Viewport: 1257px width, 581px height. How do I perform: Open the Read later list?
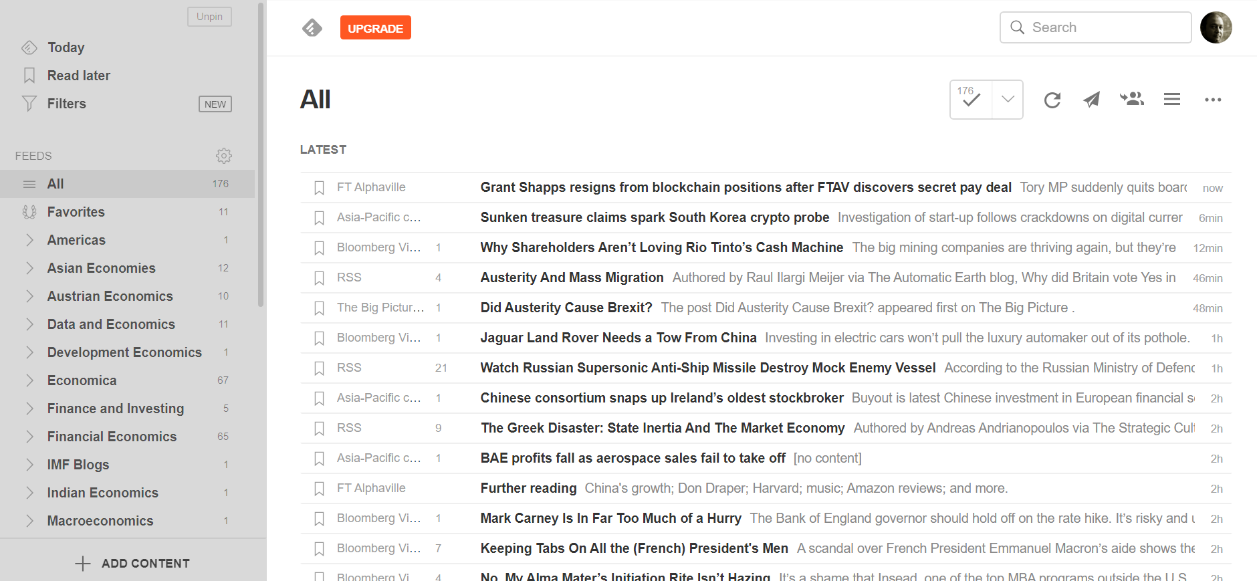coord(79,76)
